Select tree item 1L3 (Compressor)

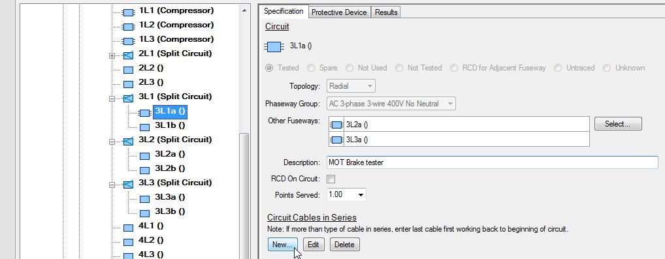176,39
